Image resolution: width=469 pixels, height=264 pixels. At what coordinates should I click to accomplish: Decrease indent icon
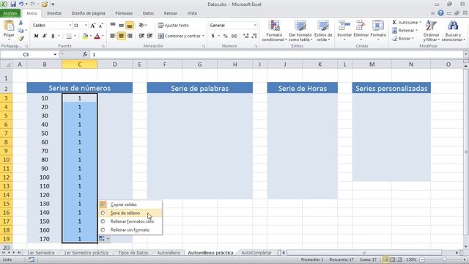[x=141, y=36]
